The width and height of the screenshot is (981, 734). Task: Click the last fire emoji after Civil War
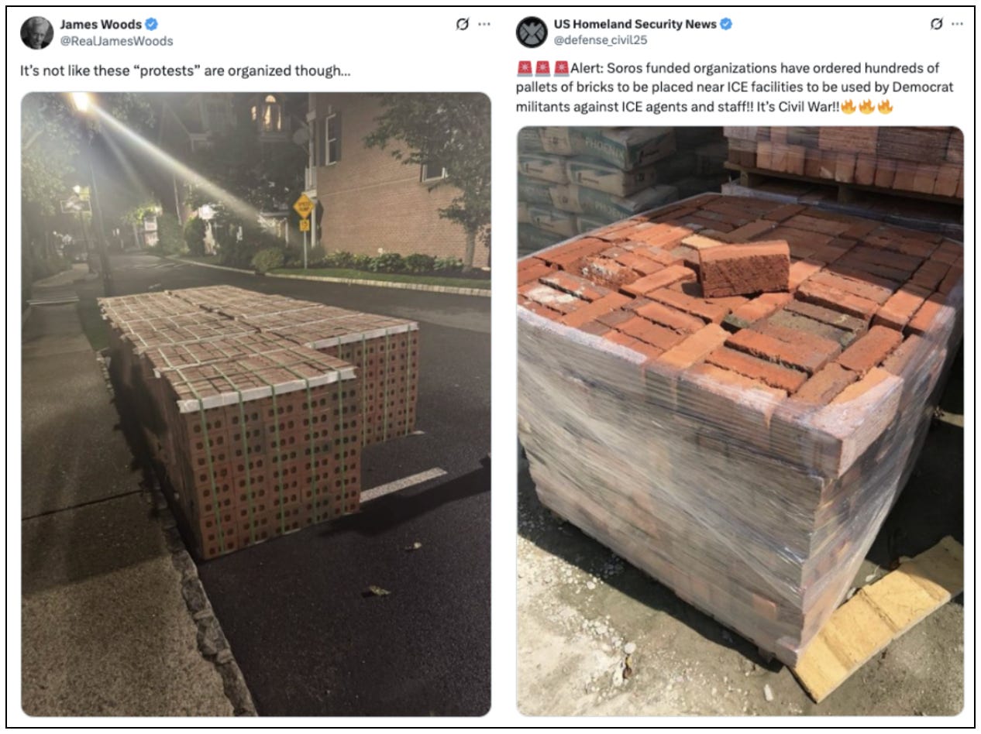point(885,106)
